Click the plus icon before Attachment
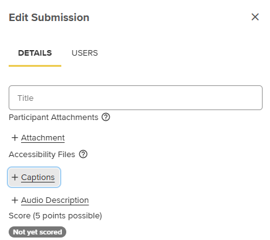The width and height of the screenshot is (270, 240). point(15,137)
